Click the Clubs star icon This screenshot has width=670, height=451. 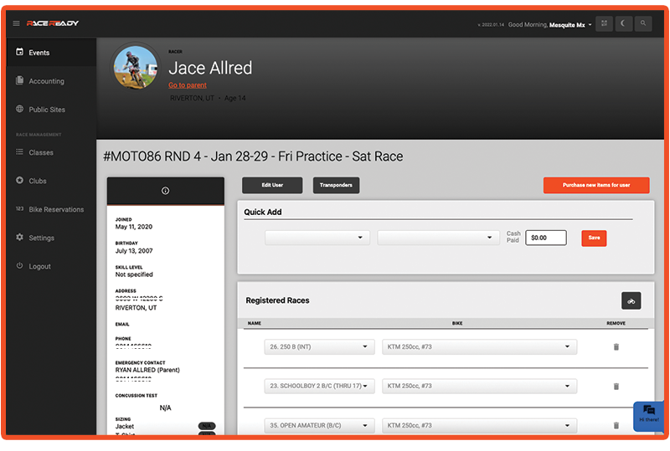pyautogui.click(x=19, y=180)
